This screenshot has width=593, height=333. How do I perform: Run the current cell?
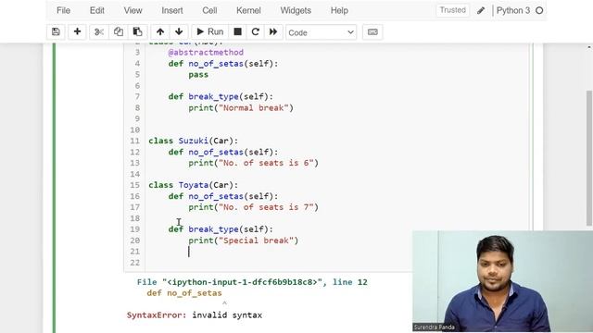[x=210, y=32]
